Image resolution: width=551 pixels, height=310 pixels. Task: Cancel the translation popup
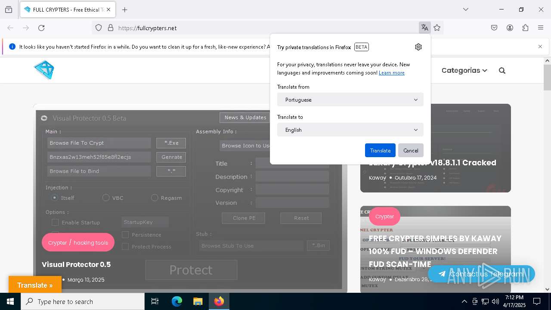pos(411,150)
